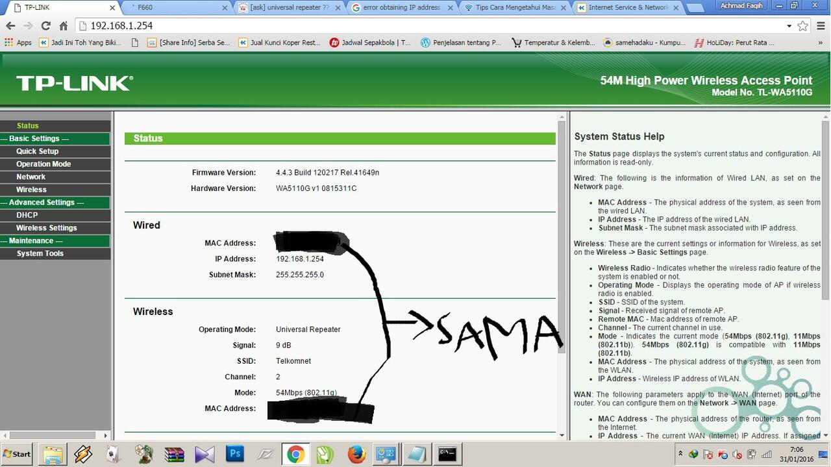This screenshot has width=831, height=467.
Task: Switch to the error obtaining IP address tab
Action: coord(403,7)
